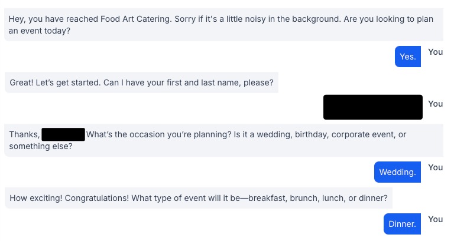Click the redacted name after "Thanks,"
This screenshot has height=241, width=454.
pyautogui.click(x=63, y=134)
